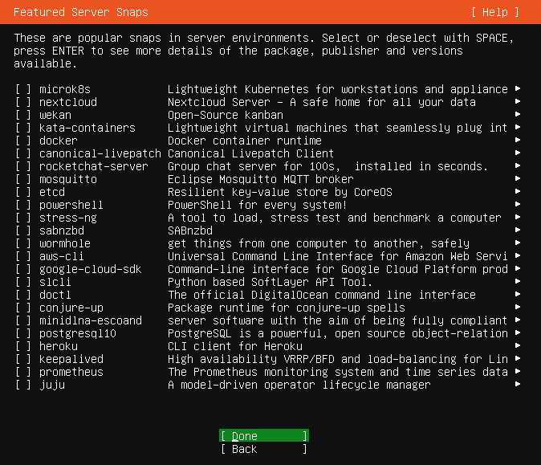541x465 pixels.
Task: Click minidlna-escoand snap name
Action: tap(91, 320)
